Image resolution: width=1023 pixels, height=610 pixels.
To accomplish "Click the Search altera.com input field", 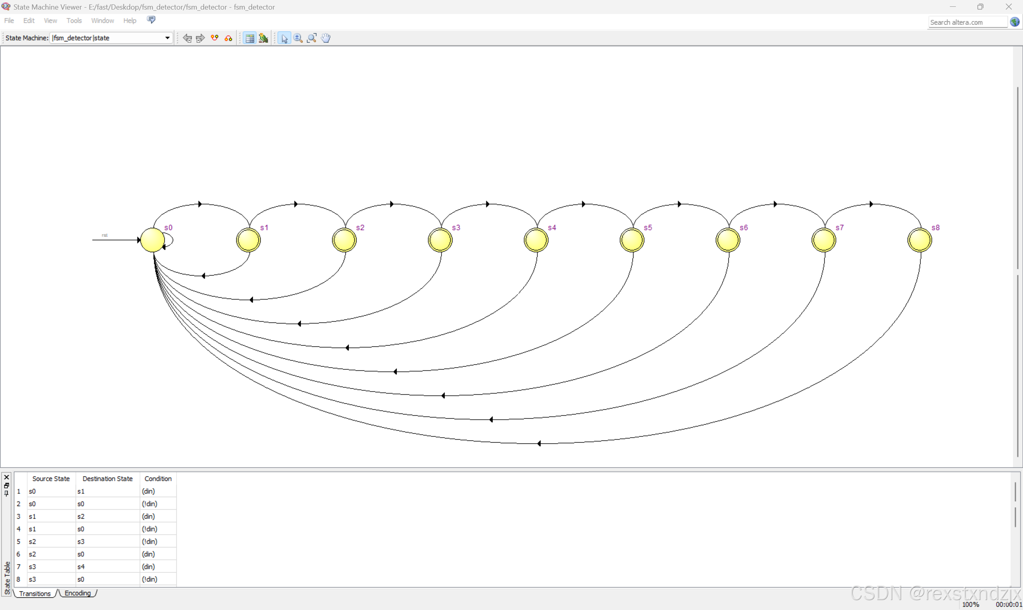I will click(x=967, y=22).
